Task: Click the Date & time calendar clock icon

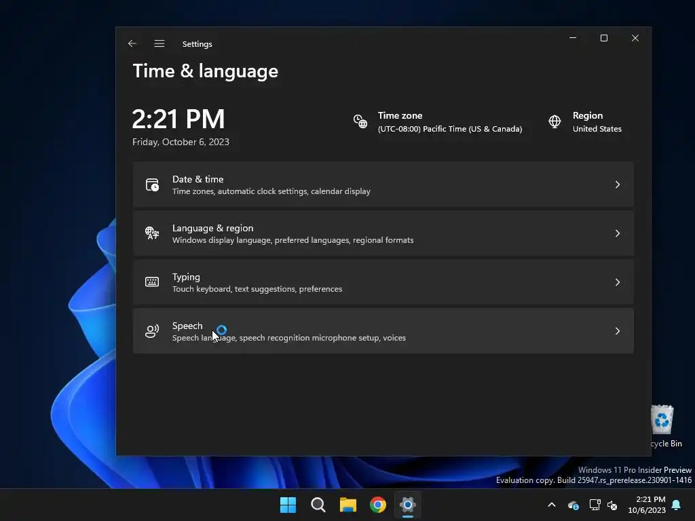Action: coord(152,185)
